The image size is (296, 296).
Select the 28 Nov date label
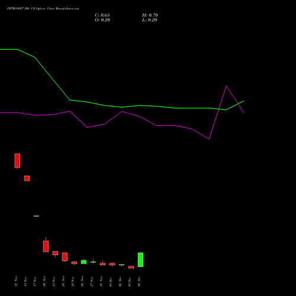[x=101, y=281]
